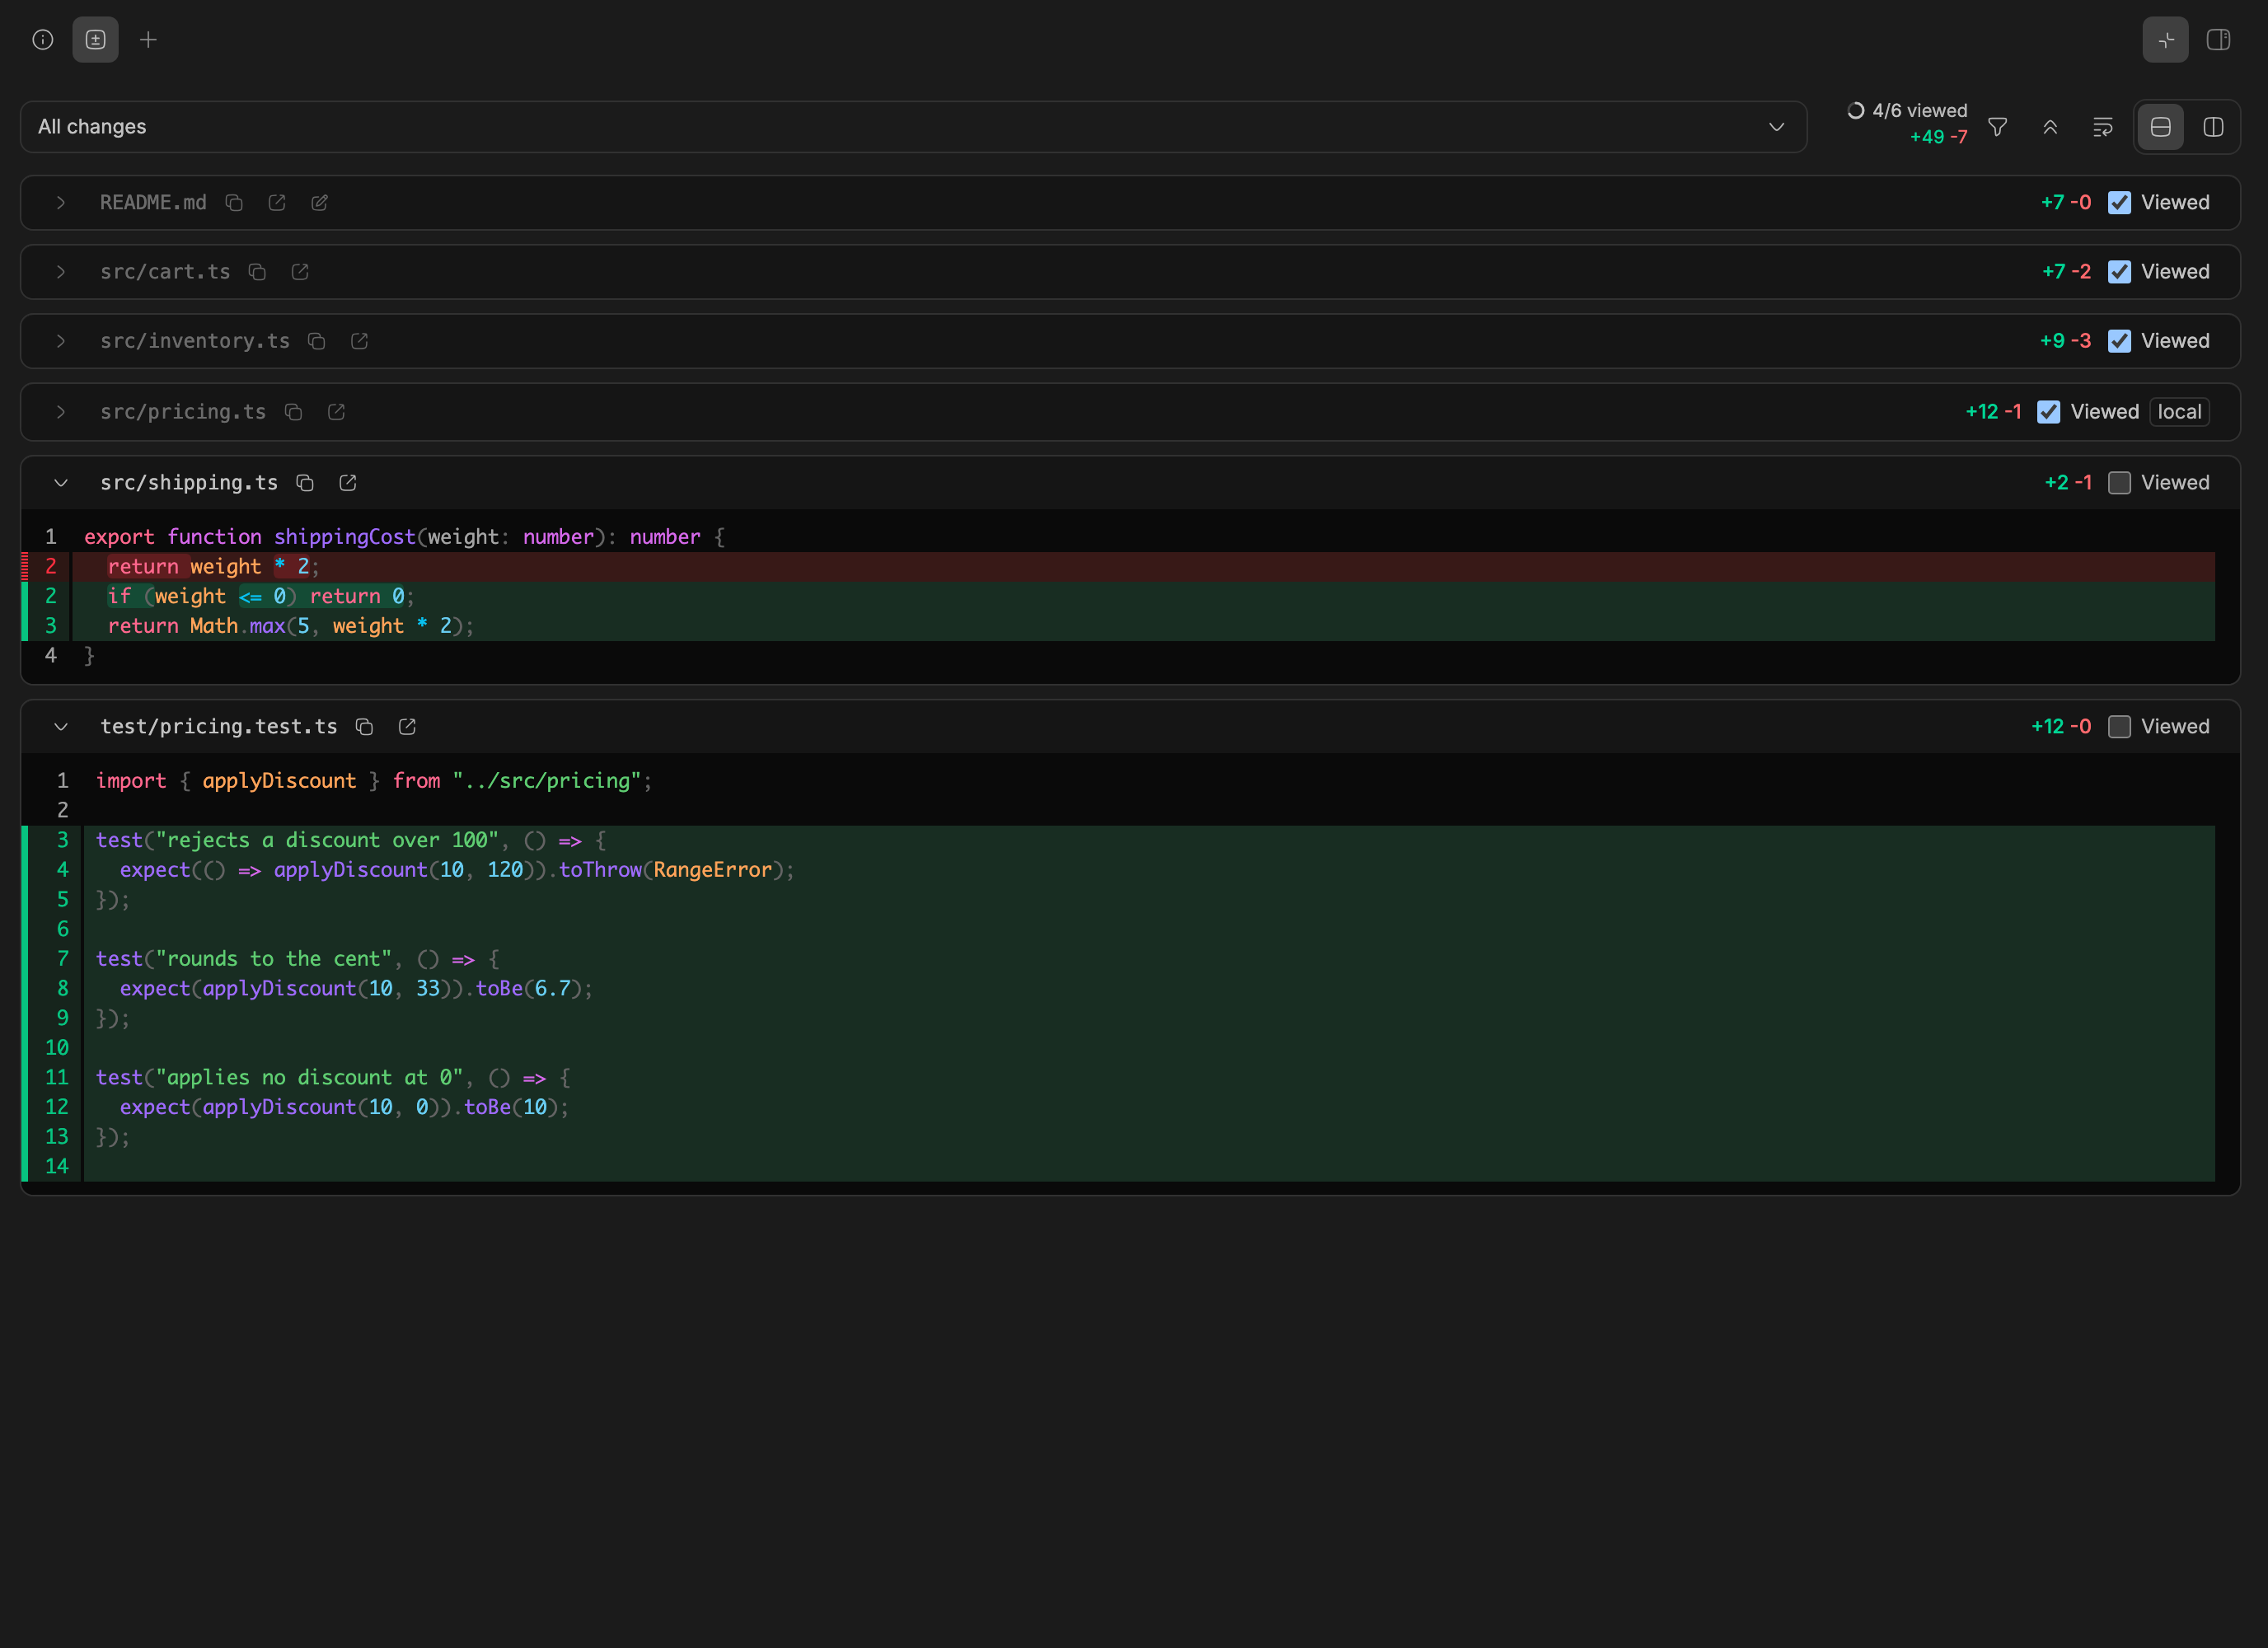2268x1648 pixels.
Task: Open README.md in external editor icon
Action: (x=277, y=203)
